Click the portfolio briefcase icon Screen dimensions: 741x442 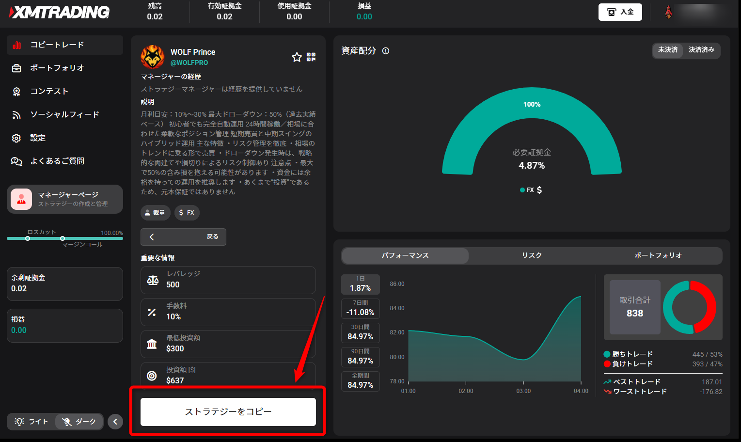(16, 68)
